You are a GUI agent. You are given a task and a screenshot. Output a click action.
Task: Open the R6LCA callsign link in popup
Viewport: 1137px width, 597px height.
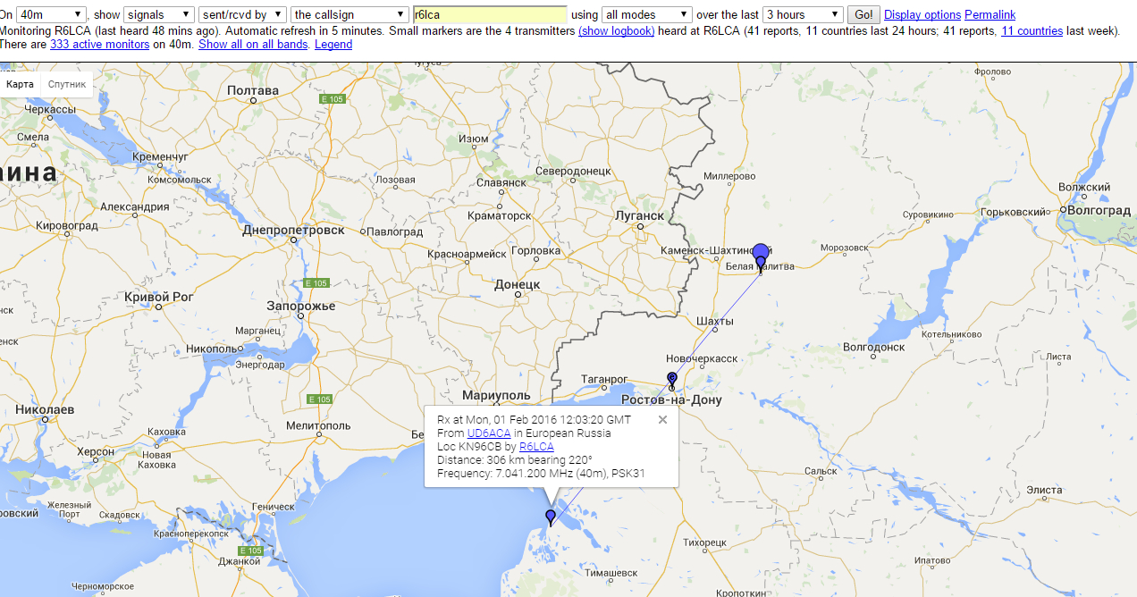point(536,447)
